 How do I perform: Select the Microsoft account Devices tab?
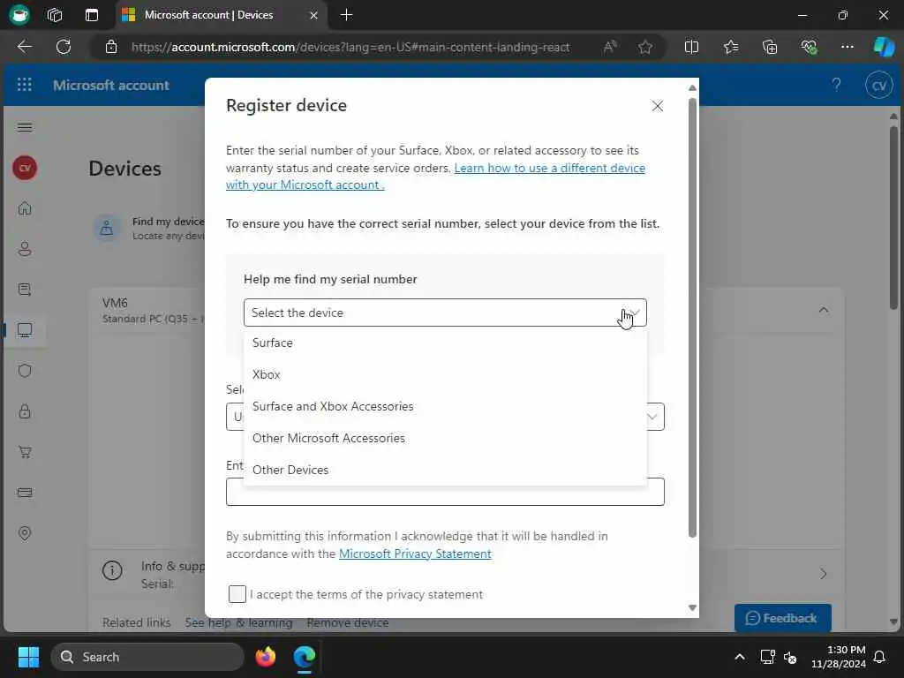click(222, 15)
